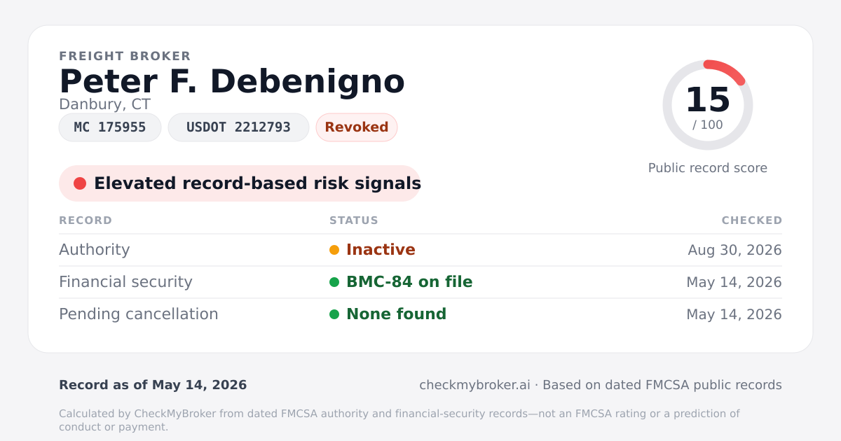Click the Peter F. Debenigno broker name
Image resolution: width=841 pixels, height=441 pixels.
click(232, 82)
